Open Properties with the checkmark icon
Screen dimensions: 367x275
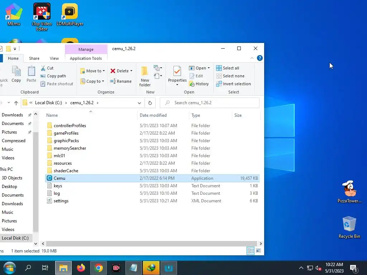click(x=177, y=71)
